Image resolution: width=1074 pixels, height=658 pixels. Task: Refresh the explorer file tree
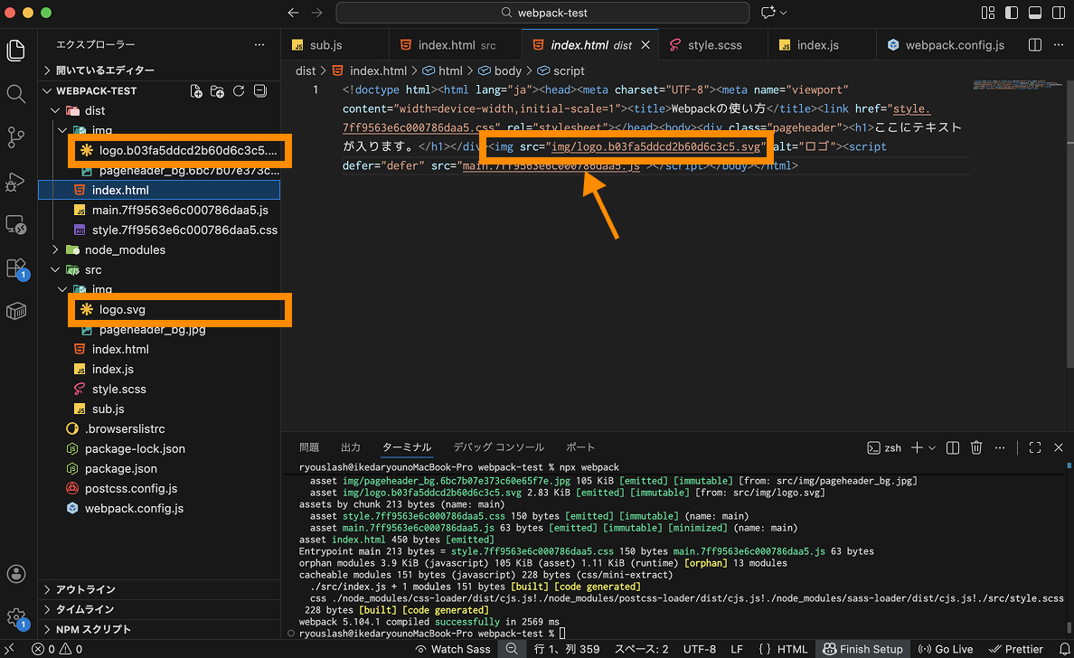click(239, 91)
